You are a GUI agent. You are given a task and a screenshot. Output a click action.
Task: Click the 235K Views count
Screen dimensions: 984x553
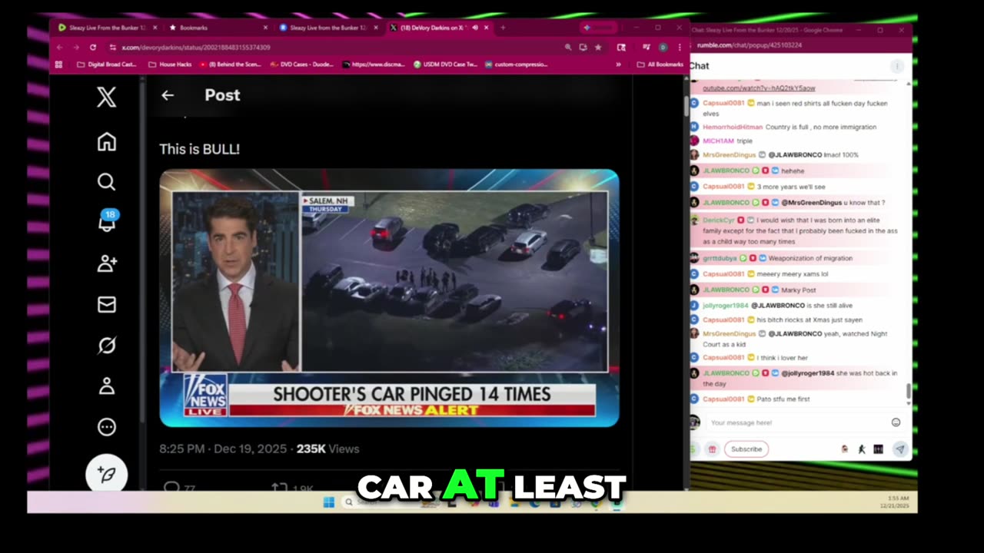[328, 449]
